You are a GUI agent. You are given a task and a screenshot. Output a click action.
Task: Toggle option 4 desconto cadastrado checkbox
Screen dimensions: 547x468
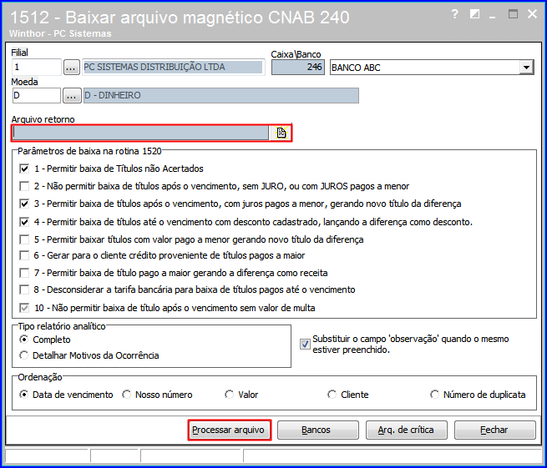[x=24, y=222]
